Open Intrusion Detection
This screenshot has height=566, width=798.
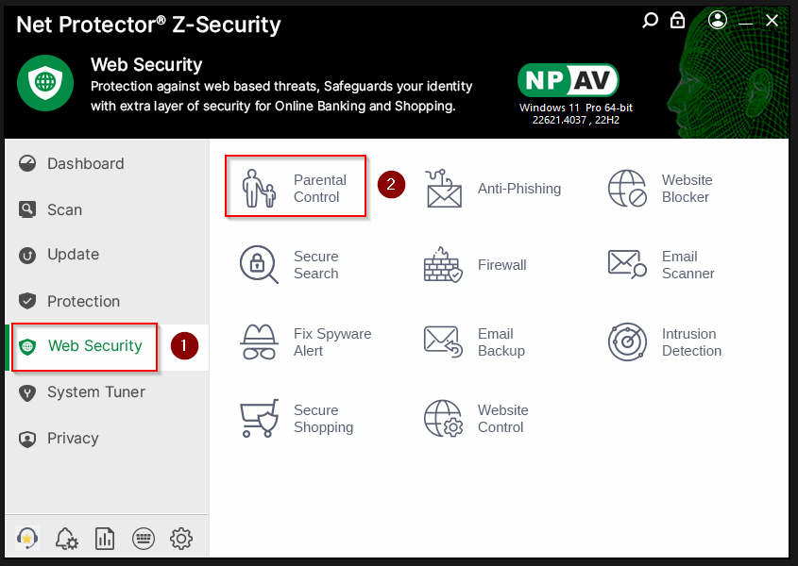coord(665,342)
